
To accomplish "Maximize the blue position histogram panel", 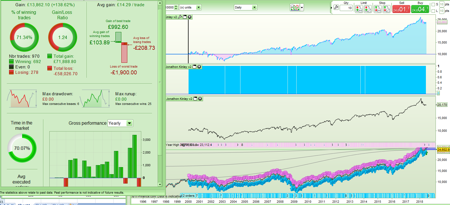I will click(x=195, y=67).
